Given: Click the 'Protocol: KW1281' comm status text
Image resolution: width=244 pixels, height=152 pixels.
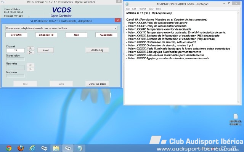Looking at the screenshot, I should [13, 16].
